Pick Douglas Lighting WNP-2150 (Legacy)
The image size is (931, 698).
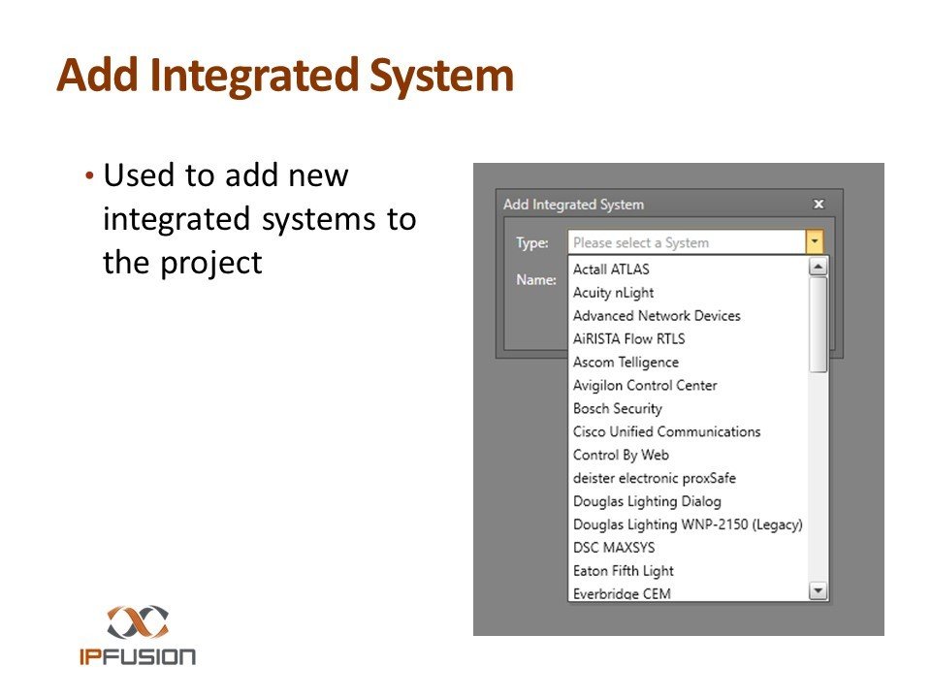click(x=689, y=524)
